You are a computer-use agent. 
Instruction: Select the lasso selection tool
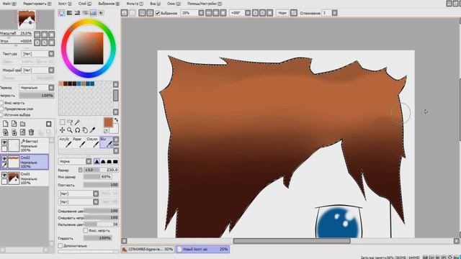[x=70, y=122]
